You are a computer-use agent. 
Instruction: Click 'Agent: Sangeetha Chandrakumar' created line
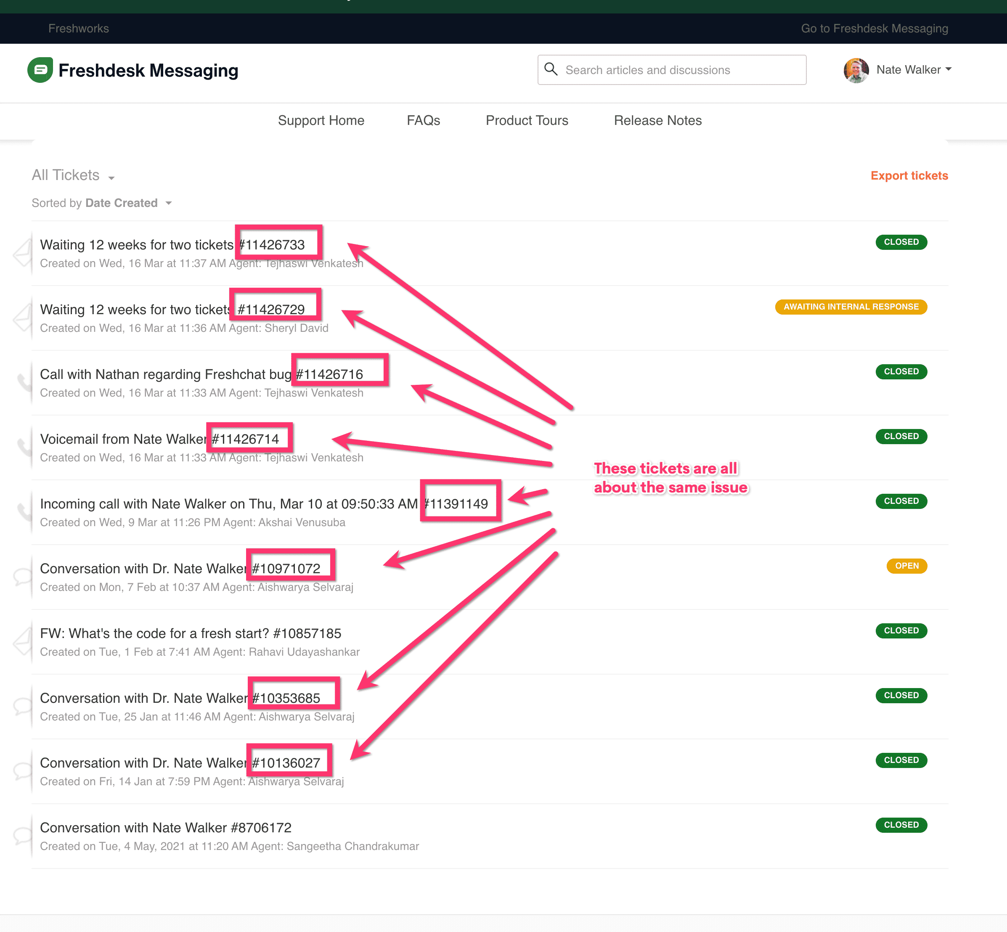(230, 846)
